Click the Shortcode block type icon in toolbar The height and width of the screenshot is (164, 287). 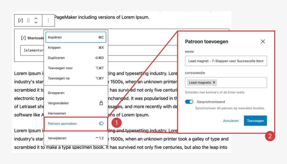[x=20, y=20]
